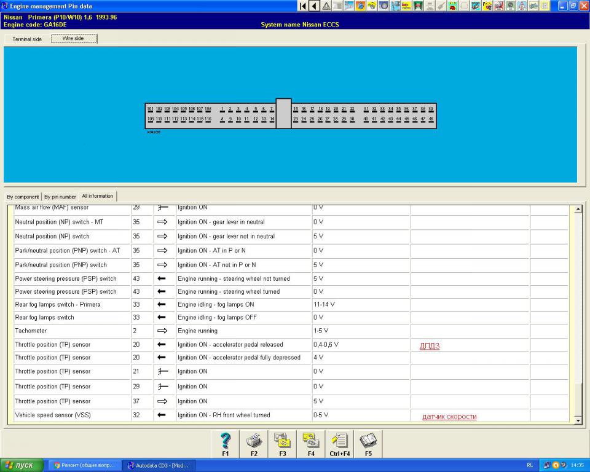
Task: Click the yellow question-mark car toolbar icon
Action: 487,6
